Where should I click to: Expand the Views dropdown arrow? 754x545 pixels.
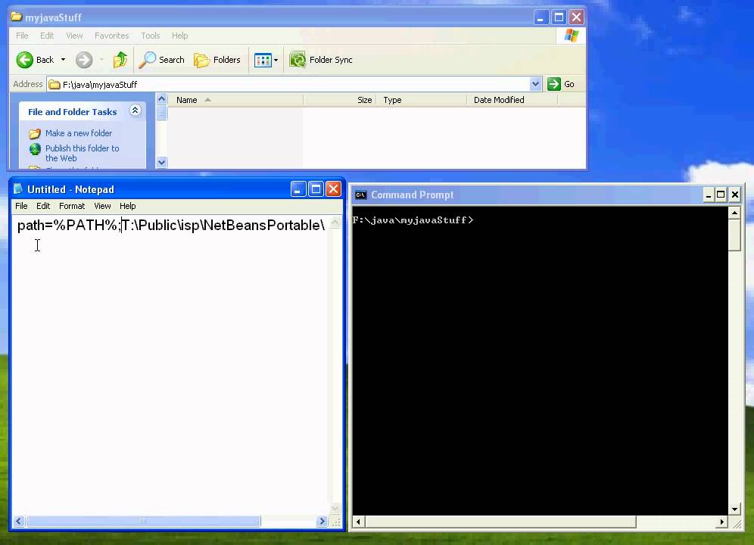(276, 60)
